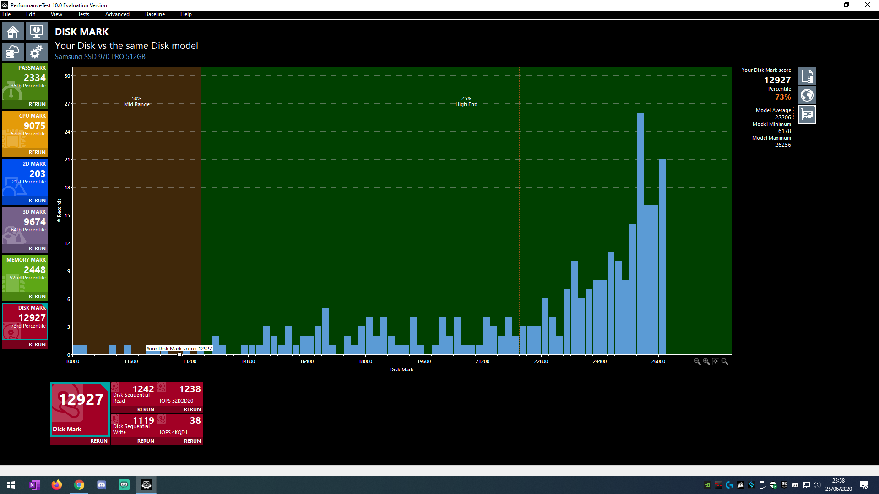
Task: Click the cloud upload baseline icon
Action: pyautogui.click(x=13, y=52)
